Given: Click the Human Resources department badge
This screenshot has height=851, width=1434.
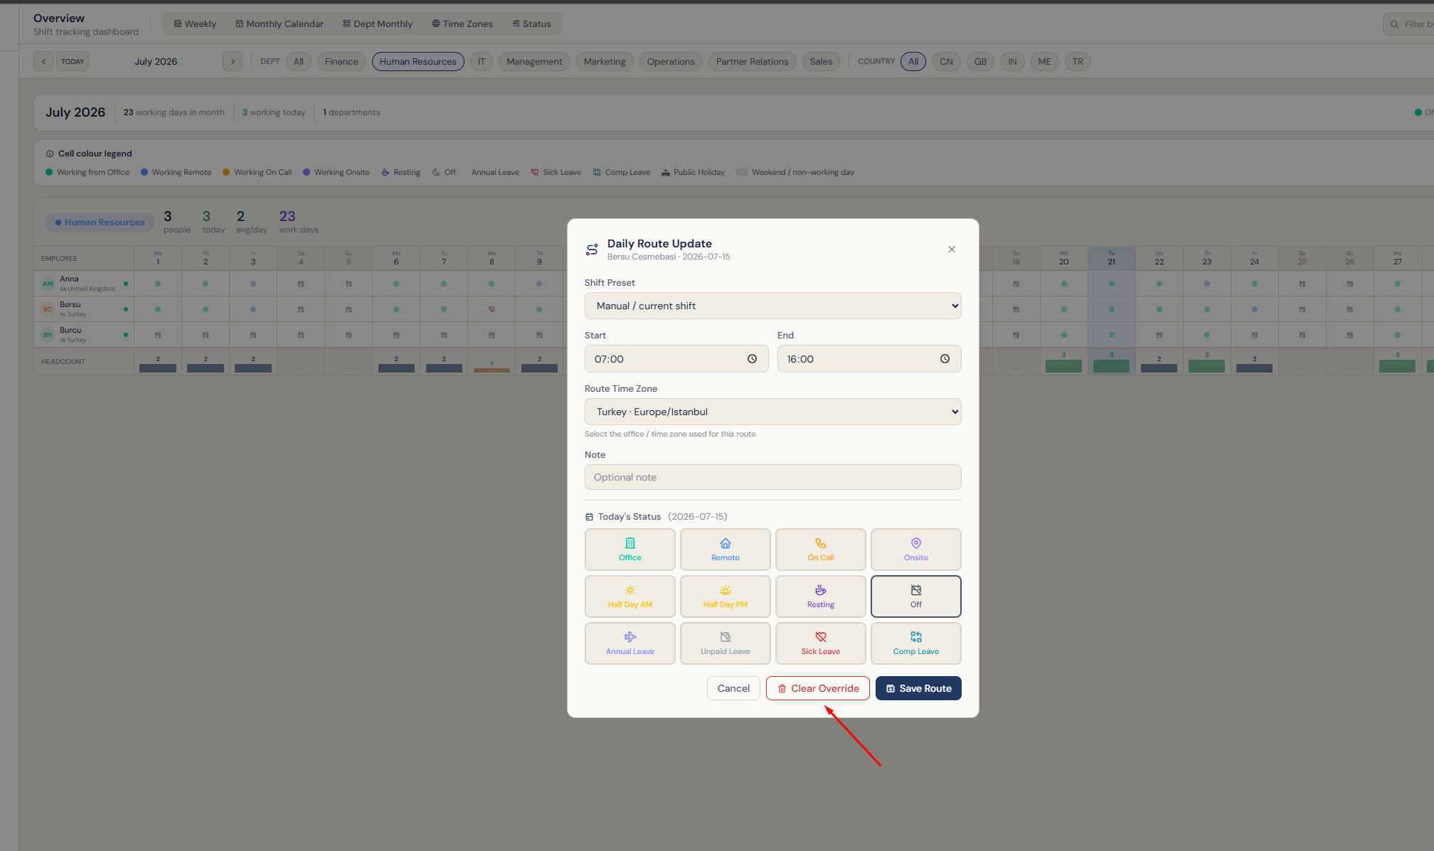Looking at the screenshot, I should click(100, 223).
